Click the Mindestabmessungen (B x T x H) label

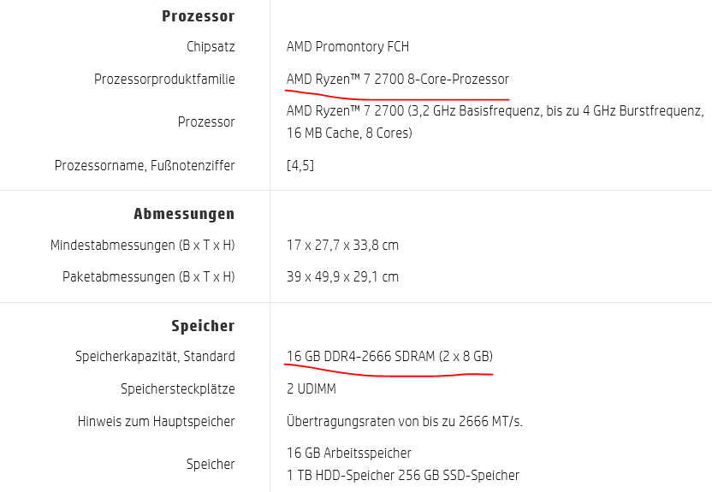pos(143,245)
